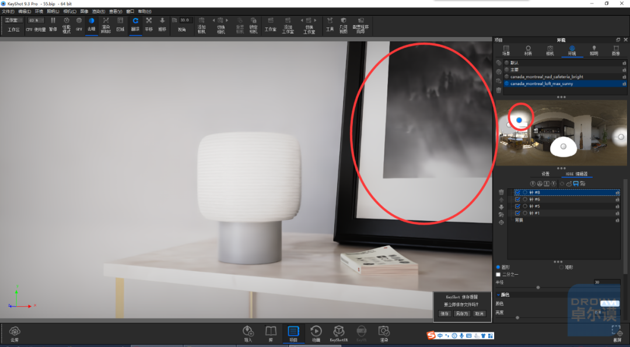The width and height of the screenshot is (630, 347).
Task: Open the CPU usage percentage dropdown
Action: (x=36, y=20)
